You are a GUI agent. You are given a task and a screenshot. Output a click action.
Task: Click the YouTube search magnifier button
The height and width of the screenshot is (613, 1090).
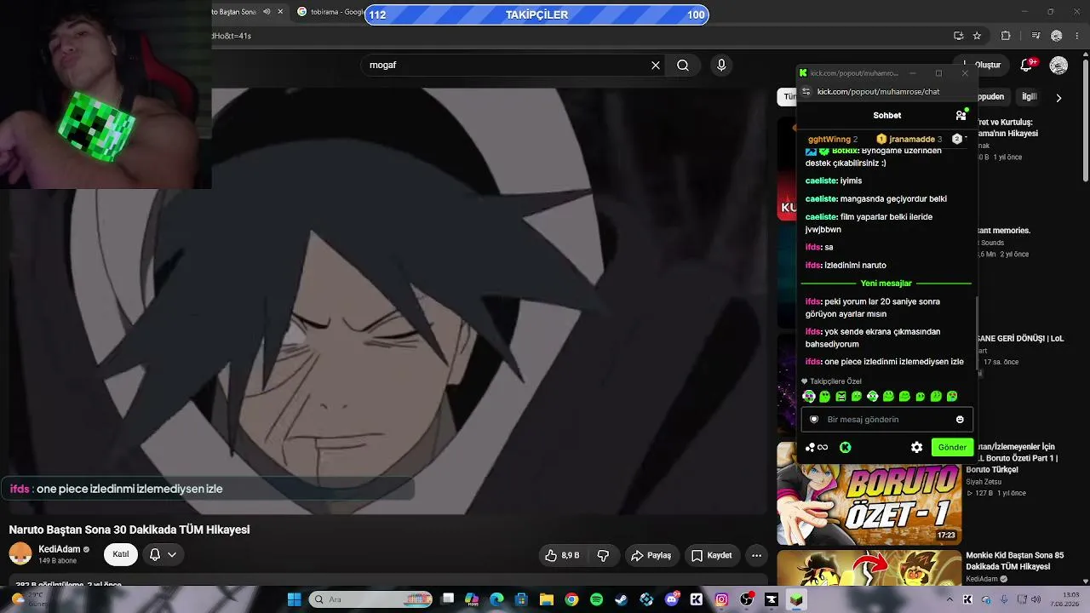click(683, 65)
